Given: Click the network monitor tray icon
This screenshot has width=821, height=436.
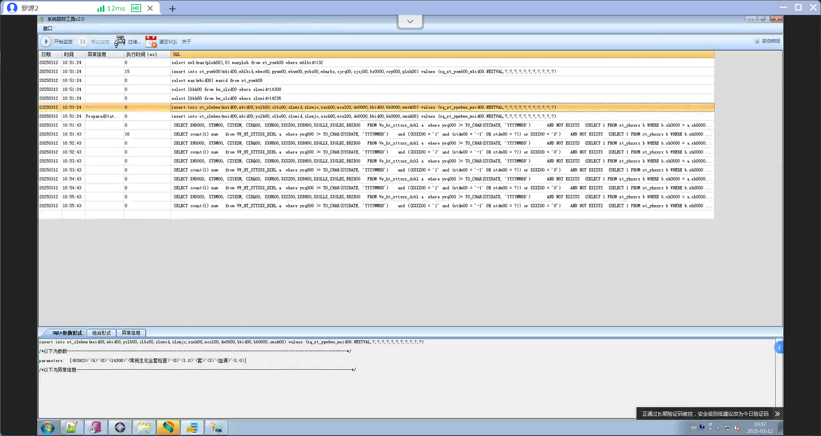Looking at the screenshot, I should [727, 427].
